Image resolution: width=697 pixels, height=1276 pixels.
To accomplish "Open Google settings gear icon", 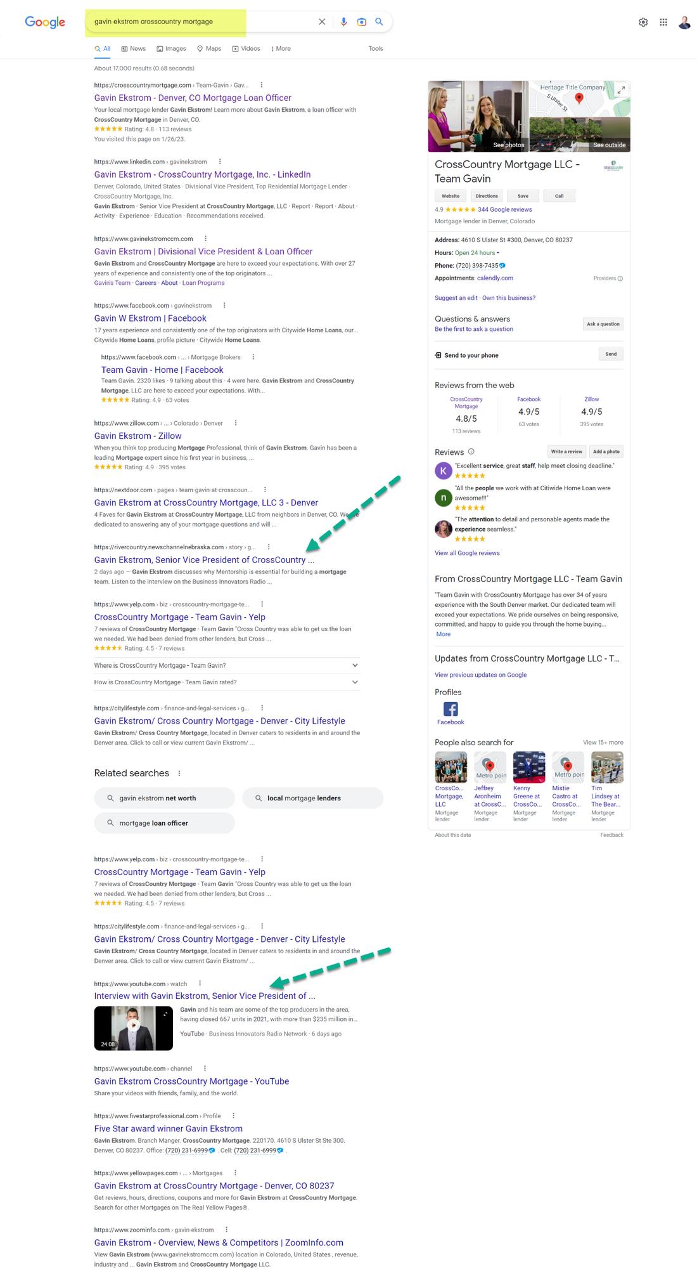I will pyautogui.click(x=643, y=22).
